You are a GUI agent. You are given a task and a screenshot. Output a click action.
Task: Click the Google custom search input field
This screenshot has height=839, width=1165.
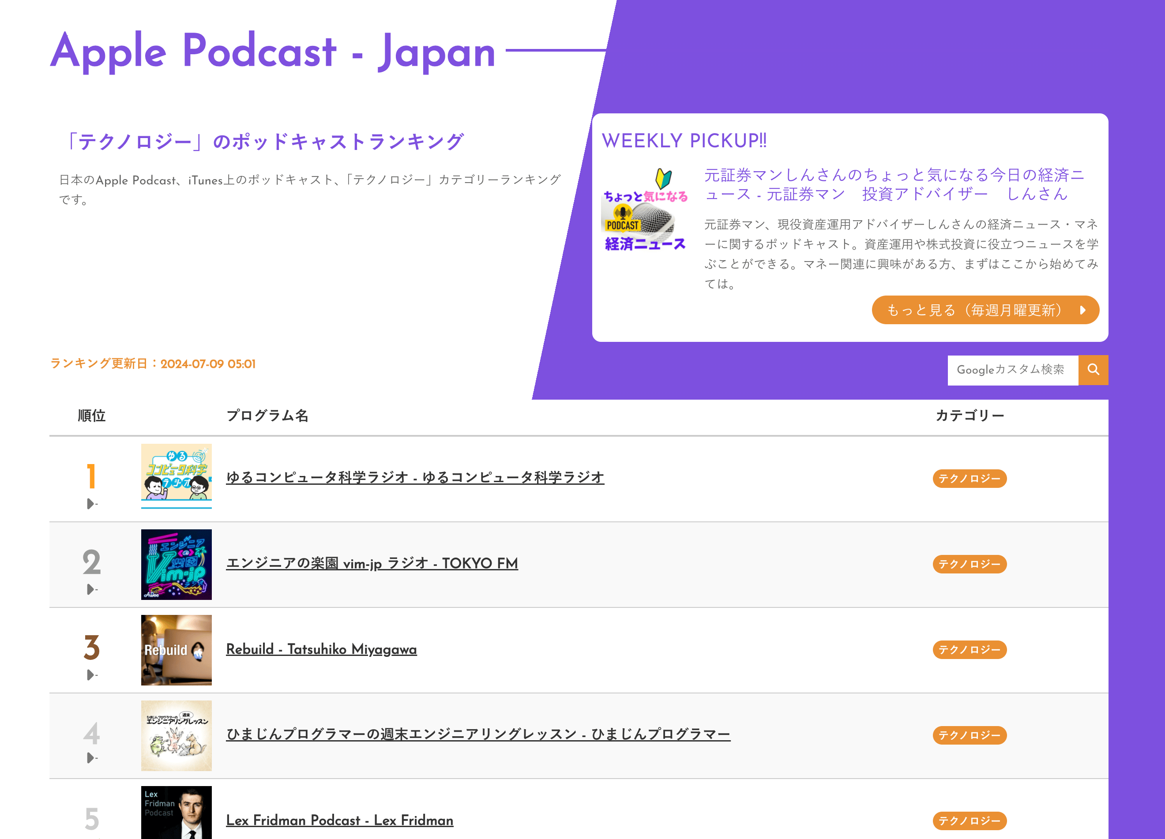[1012, 370]
